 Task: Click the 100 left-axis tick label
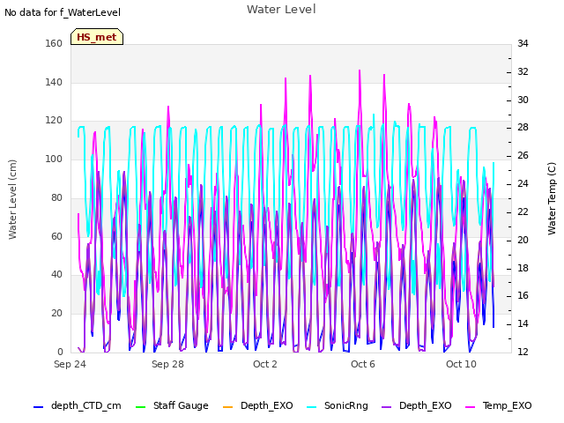click(x=54, y=159)
